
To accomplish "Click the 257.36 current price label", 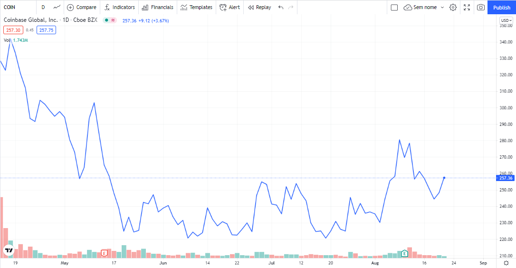I will pyautogui.click(x=506, y=178).
